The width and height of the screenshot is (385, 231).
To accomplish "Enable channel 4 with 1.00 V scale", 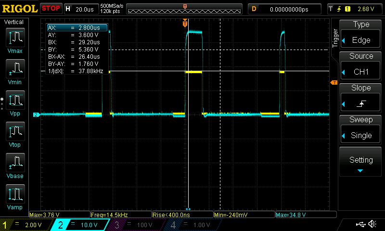I will 193,225.
